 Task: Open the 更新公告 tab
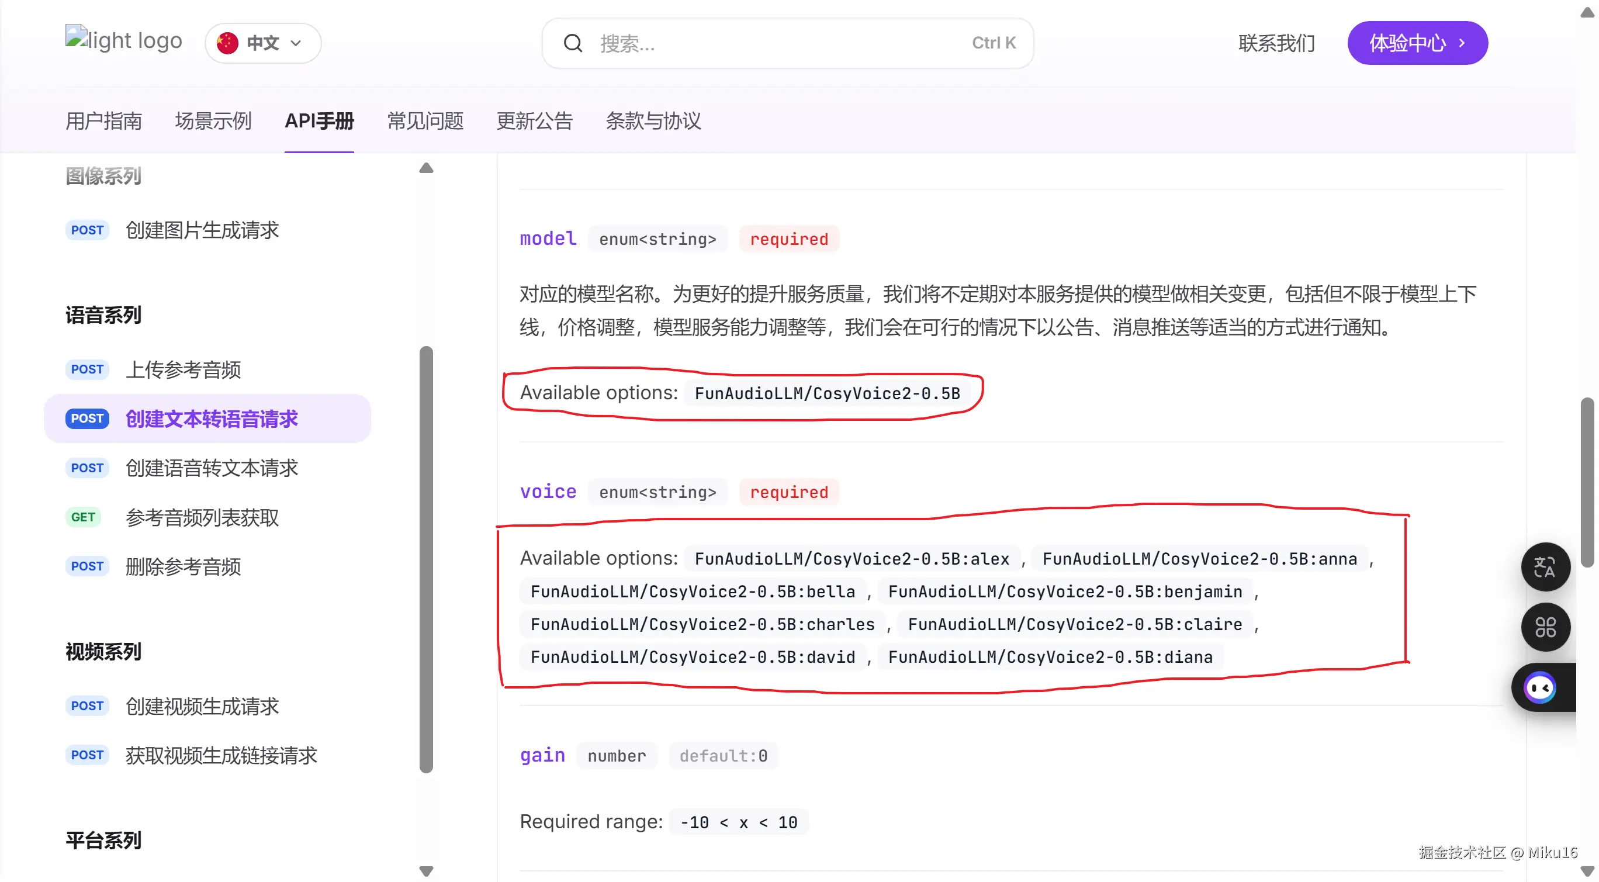(x=534, y=120)
